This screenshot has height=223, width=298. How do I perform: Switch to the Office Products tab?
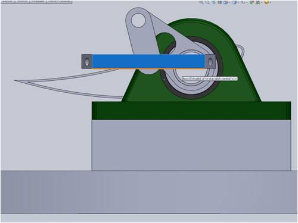click(x=59, y=1)
